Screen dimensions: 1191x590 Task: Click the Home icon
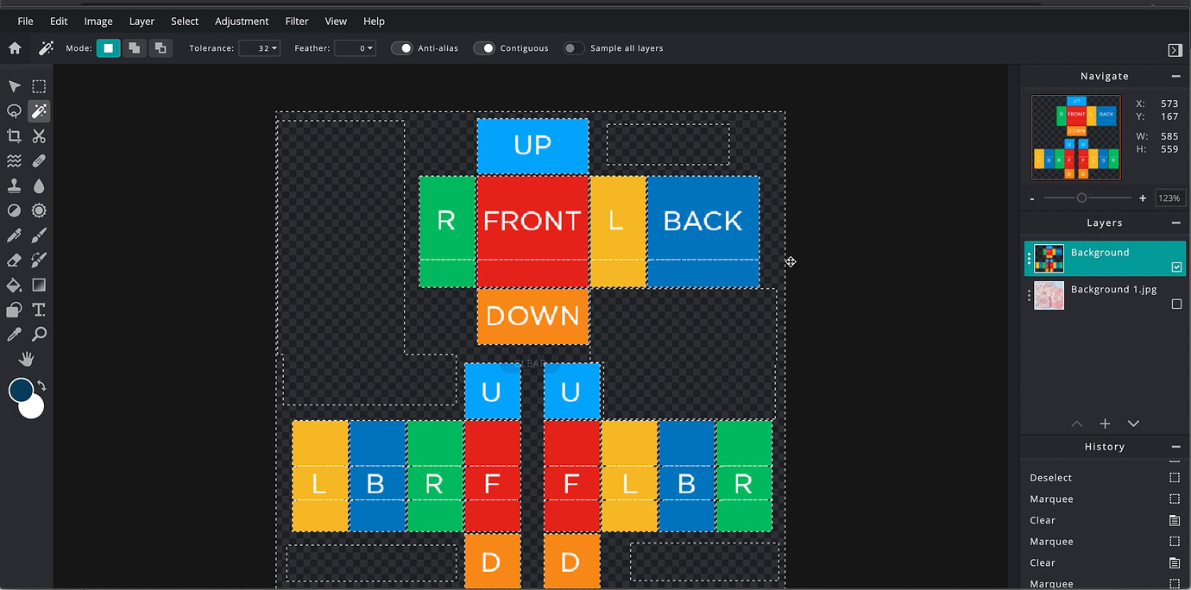tap(15, 48)
